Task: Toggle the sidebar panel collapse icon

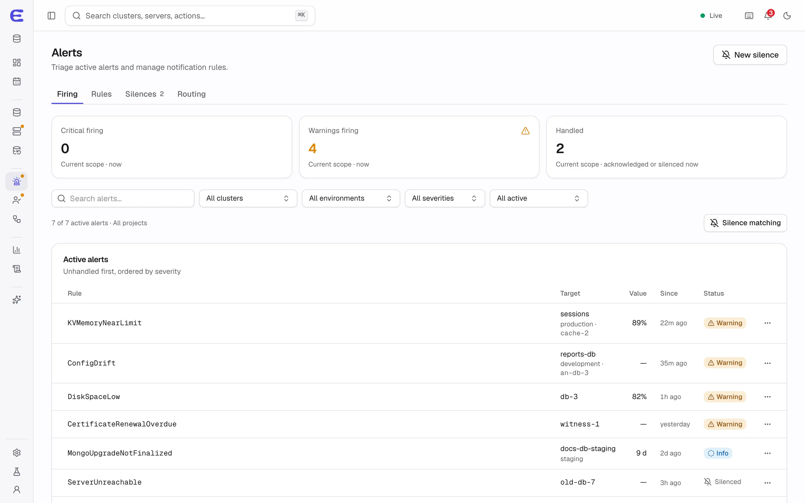Action: point(51,16)
